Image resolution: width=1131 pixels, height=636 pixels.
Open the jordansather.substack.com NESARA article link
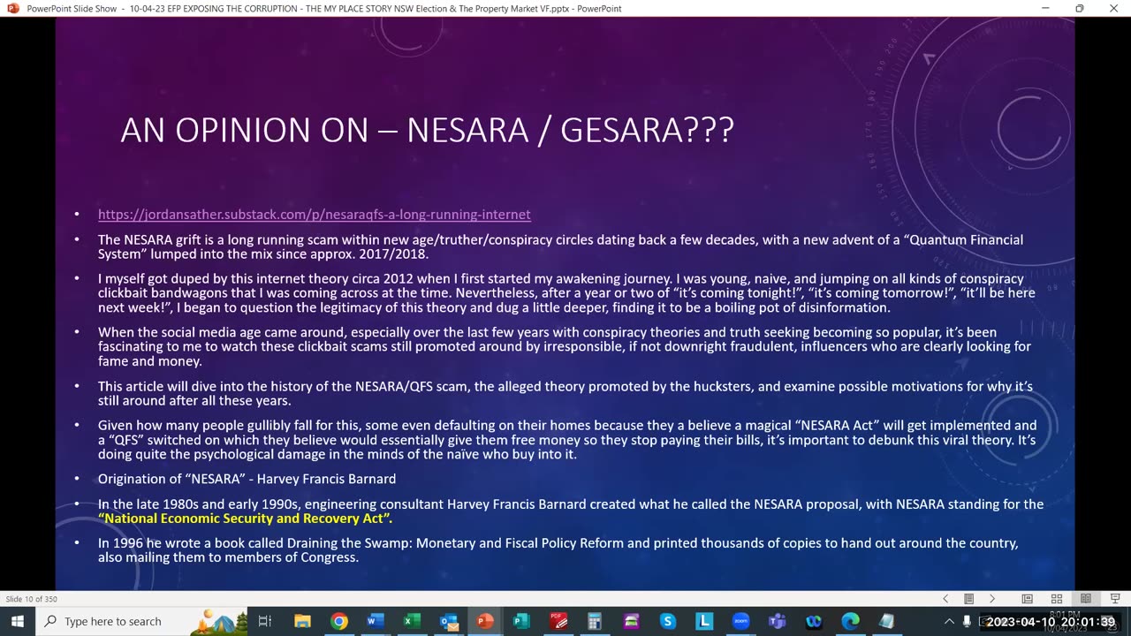(314, 214)
